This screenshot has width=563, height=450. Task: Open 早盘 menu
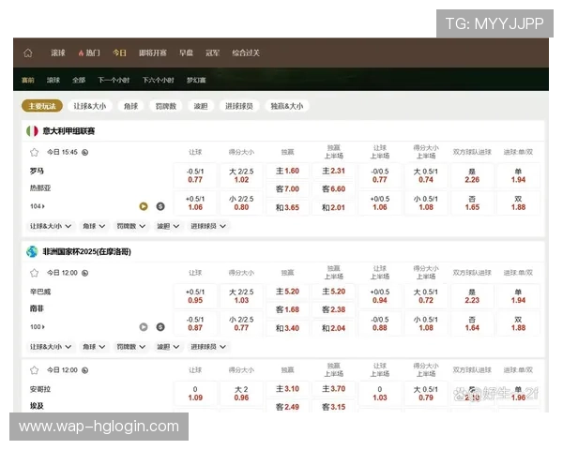pos(186,53)
